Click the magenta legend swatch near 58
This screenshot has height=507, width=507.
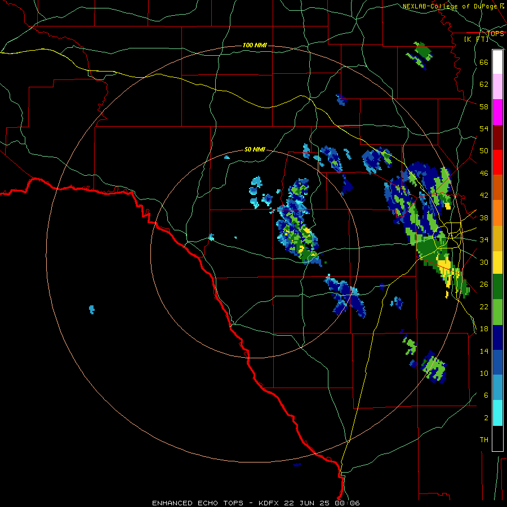(497, 112)
